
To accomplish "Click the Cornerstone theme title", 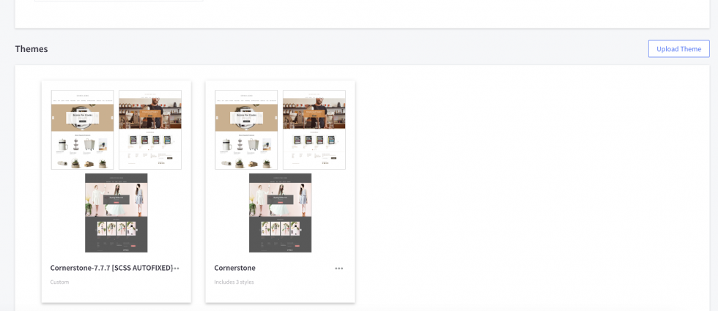I will click(234, 268).
